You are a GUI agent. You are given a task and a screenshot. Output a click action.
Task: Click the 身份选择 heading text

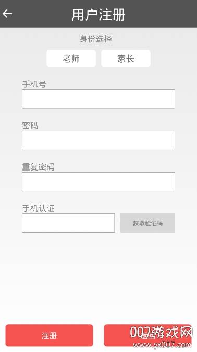point(96,39)
